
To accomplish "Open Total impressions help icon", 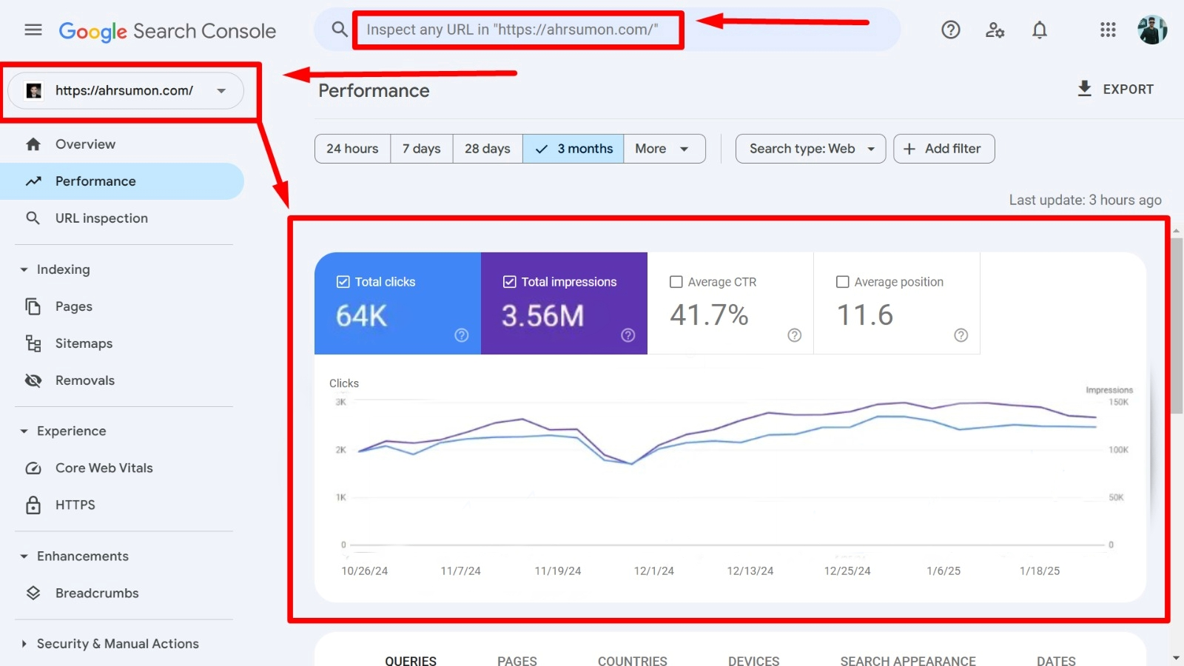I will coord(628,335).
